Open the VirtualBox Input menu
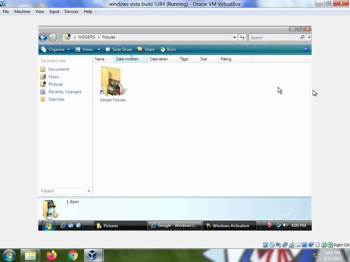The height and width of the screenshot is (262, 350). point(54,12)
